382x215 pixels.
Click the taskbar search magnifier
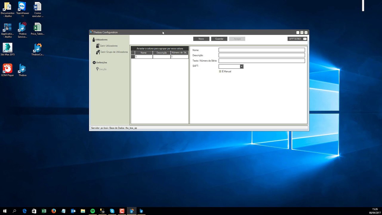point(14,211)
